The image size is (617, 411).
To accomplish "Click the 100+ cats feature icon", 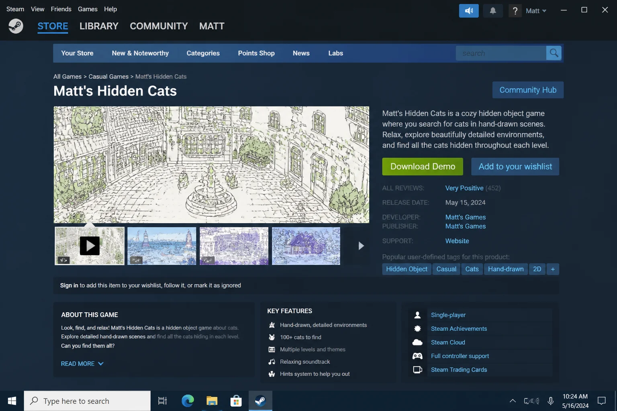I will [x=272, y=337].
